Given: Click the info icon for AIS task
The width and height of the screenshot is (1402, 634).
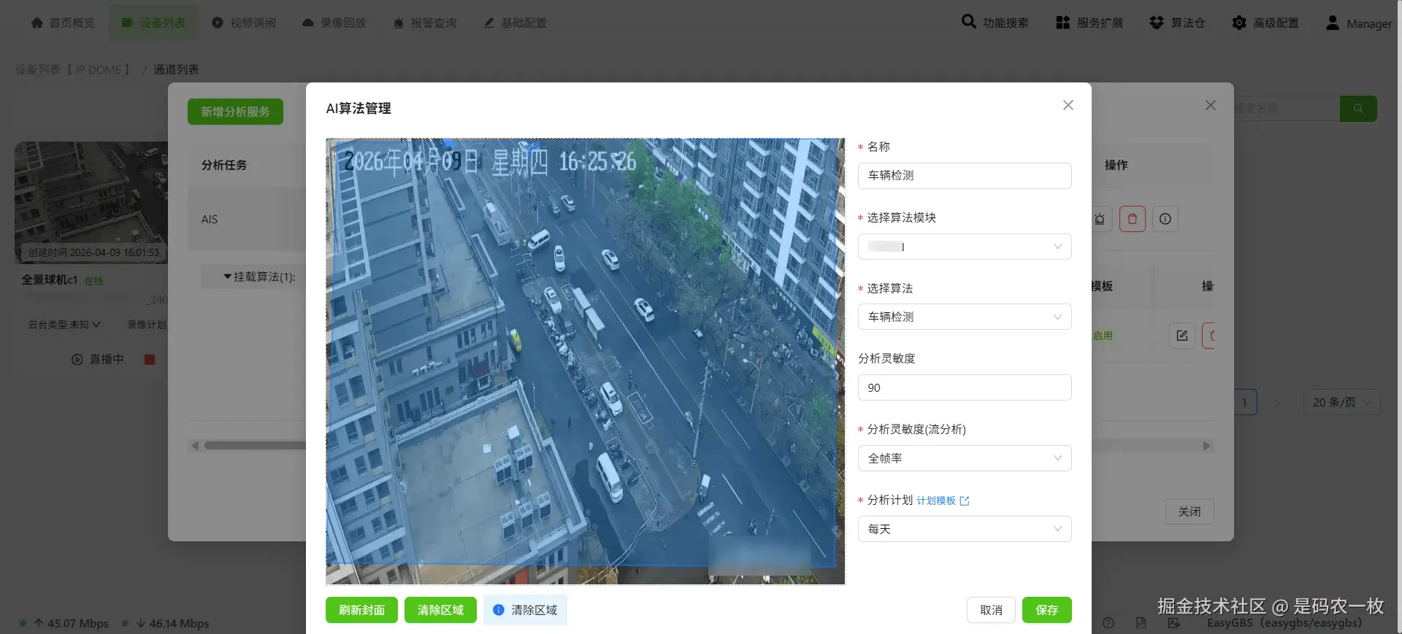Looking at the screenshot, I should tap(1165, 219).
